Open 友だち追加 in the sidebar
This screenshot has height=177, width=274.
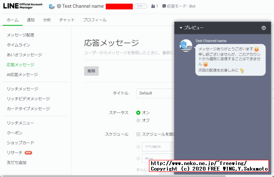[x=16, y=162]
